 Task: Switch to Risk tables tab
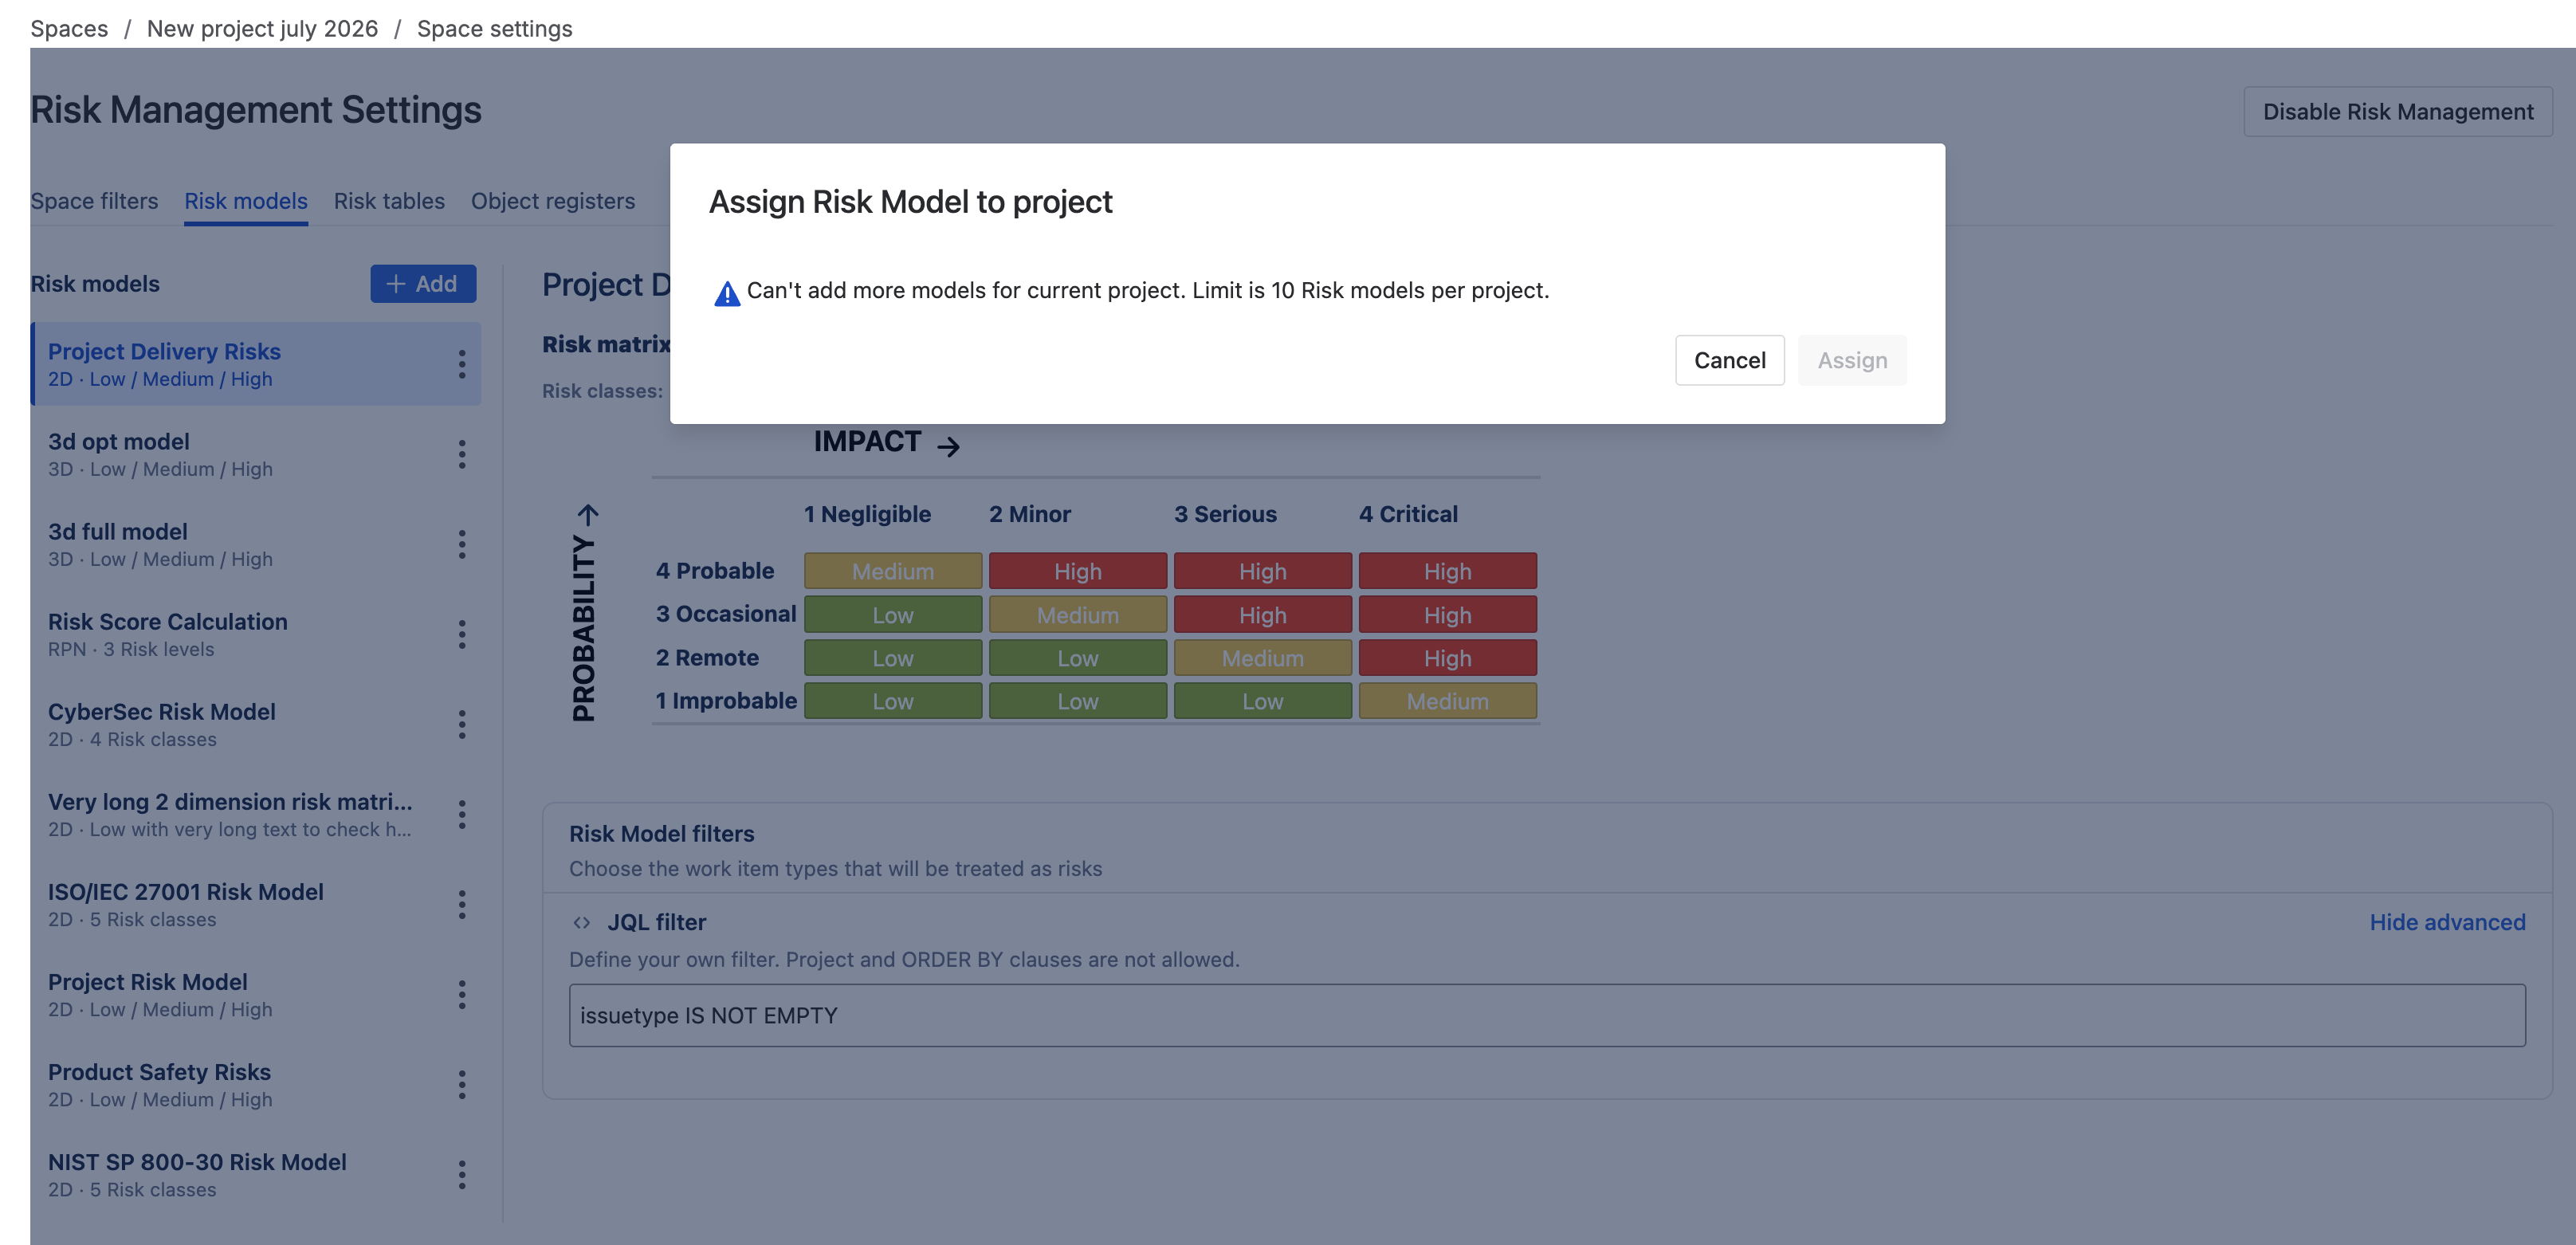389,201
